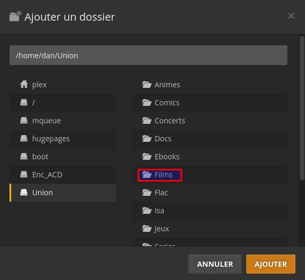
Task: Click the hugepages drive icon
Action: click(x=24, y=139)
